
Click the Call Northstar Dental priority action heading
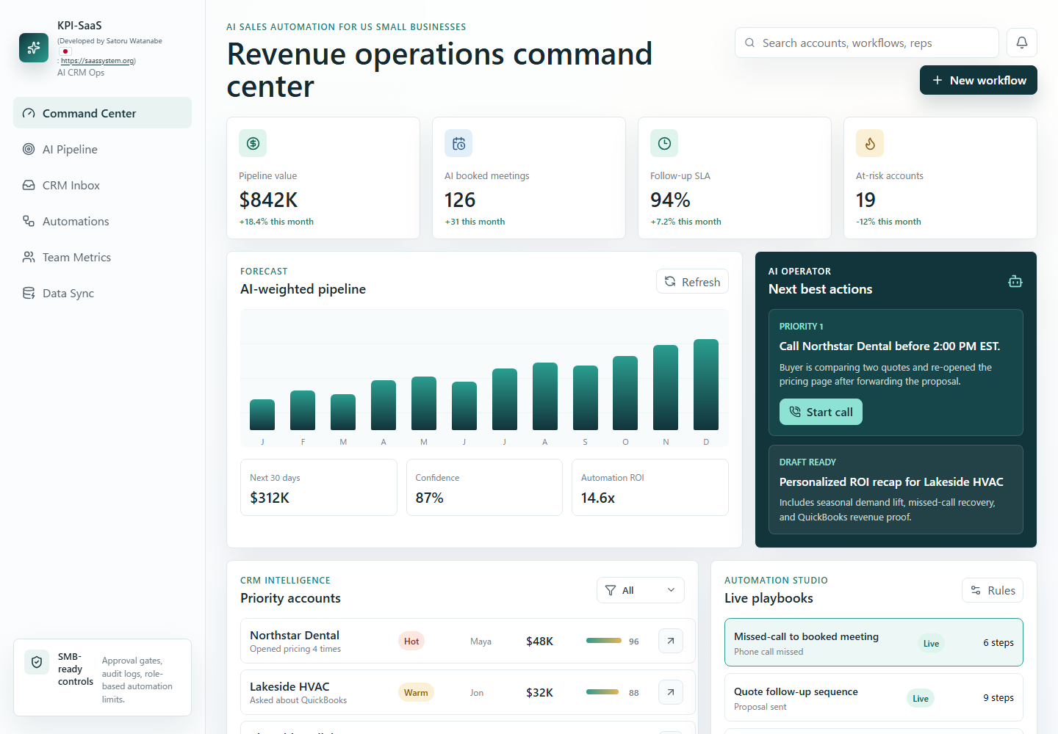coord(890,346)
